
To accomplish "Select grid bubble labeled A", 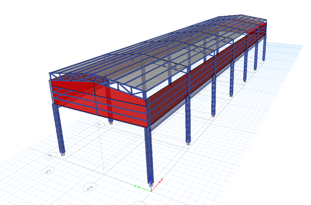I will (x=51, y=156).
